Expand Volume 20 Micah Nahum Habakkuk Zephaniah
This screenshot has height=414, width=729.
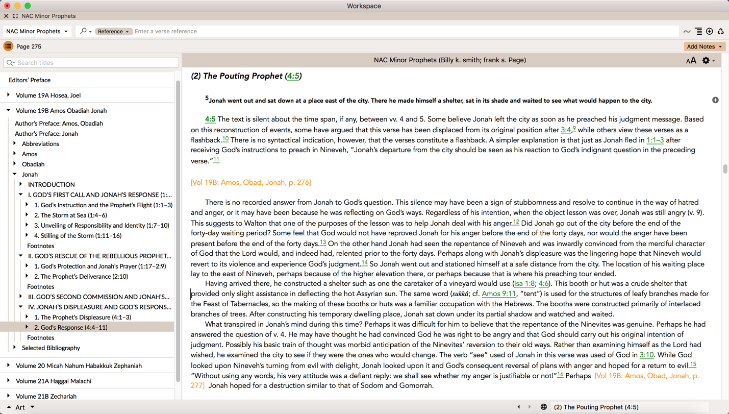point(8,366)
